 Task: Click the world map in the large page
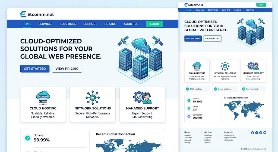129,145
